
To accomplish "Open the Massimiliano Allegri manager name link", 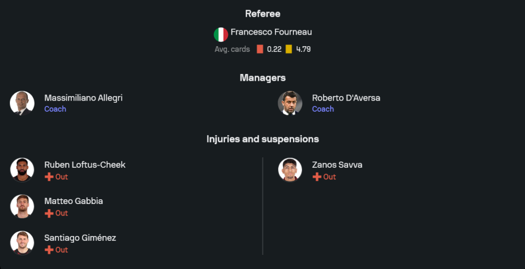I will tap(83, 98).
